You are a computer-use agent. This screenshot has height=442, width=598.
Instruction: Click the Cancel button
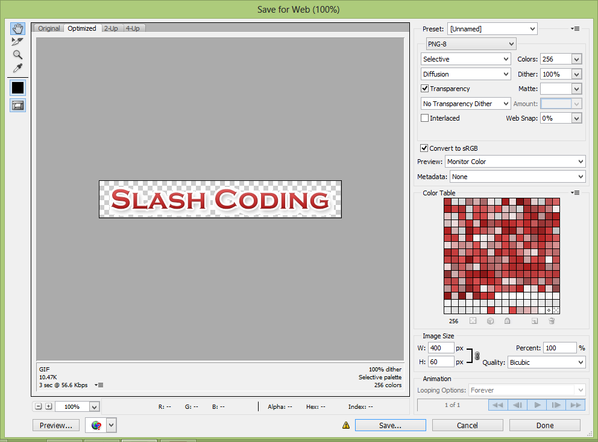coord(467,425)
